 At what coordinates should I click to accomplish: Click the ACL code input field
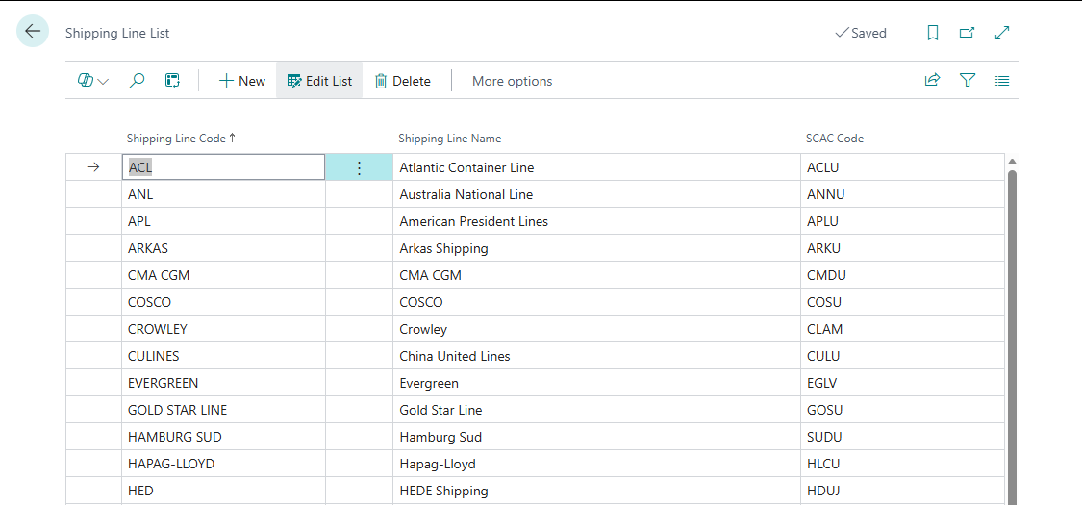[223, 167]
